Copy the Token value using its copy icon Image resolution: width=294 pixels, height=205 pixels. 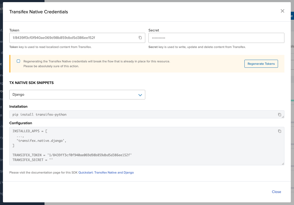[140, 38]
